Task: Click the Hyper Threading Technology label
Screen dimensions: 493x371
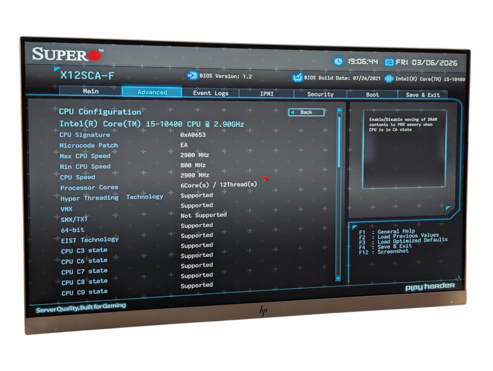Action: (x=112, y=198)
